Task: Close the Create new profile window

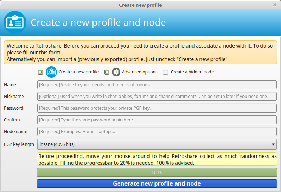Action: (274, 5)
